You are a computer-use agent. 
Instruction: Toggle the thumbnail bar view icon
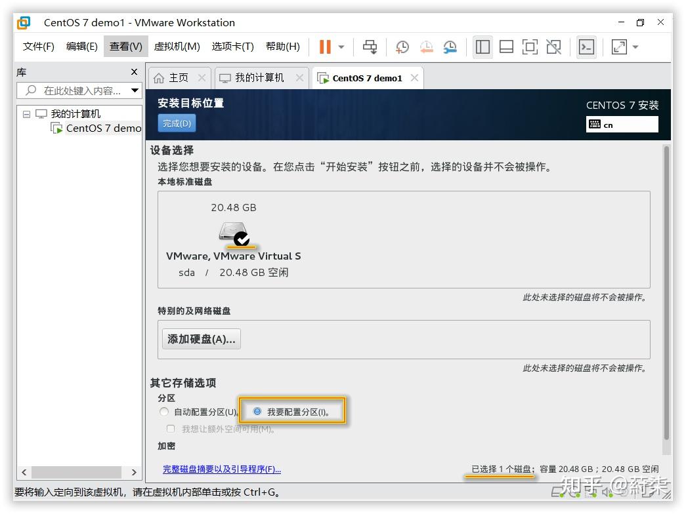click(506, 47)
